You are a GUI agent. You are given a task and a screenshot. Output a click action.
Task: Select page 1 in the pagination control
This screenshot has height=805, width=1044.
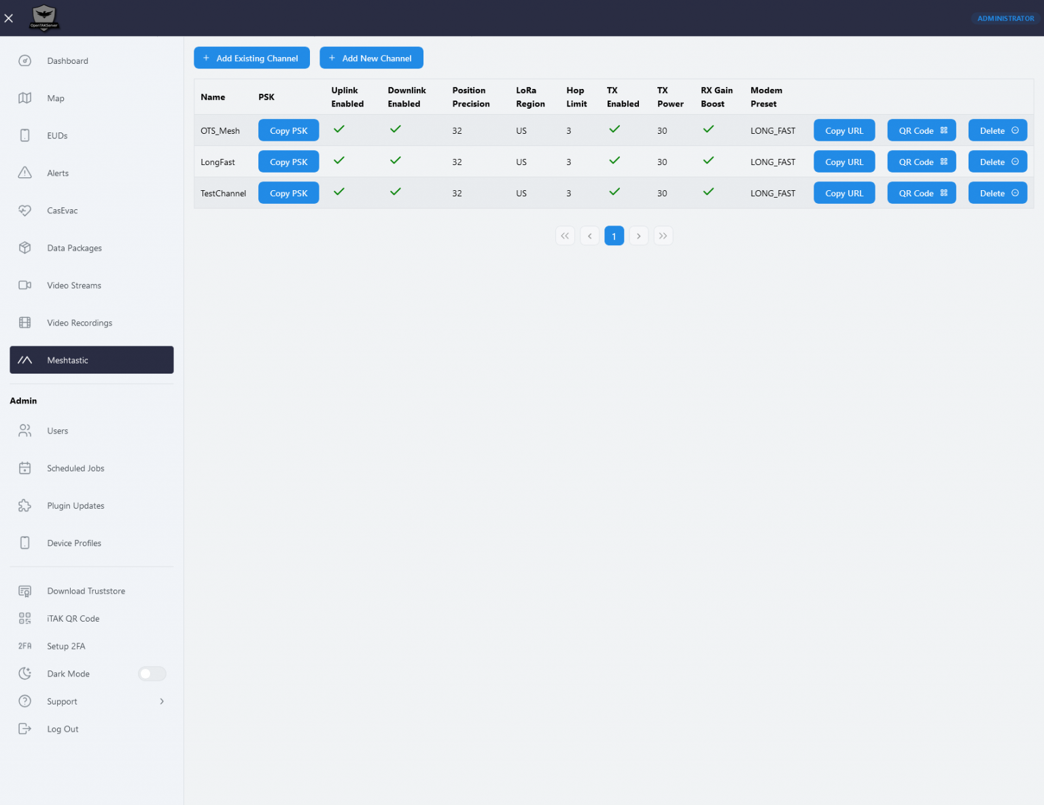tap(614, 235)
